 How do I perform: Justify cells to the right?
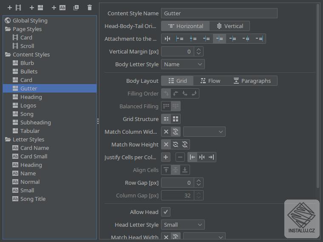tap(211, 157)
